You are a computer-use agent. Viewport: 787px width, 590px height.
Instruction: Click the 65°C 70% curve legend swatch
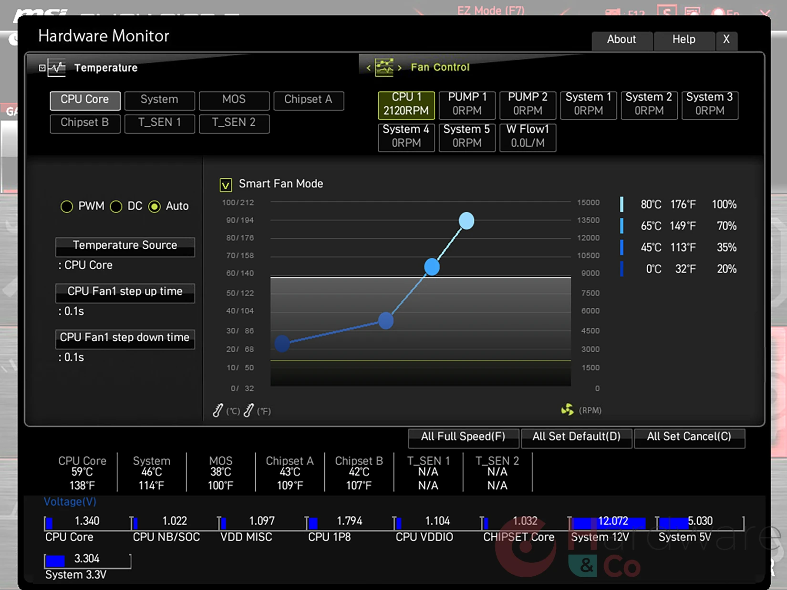point(621,226)
